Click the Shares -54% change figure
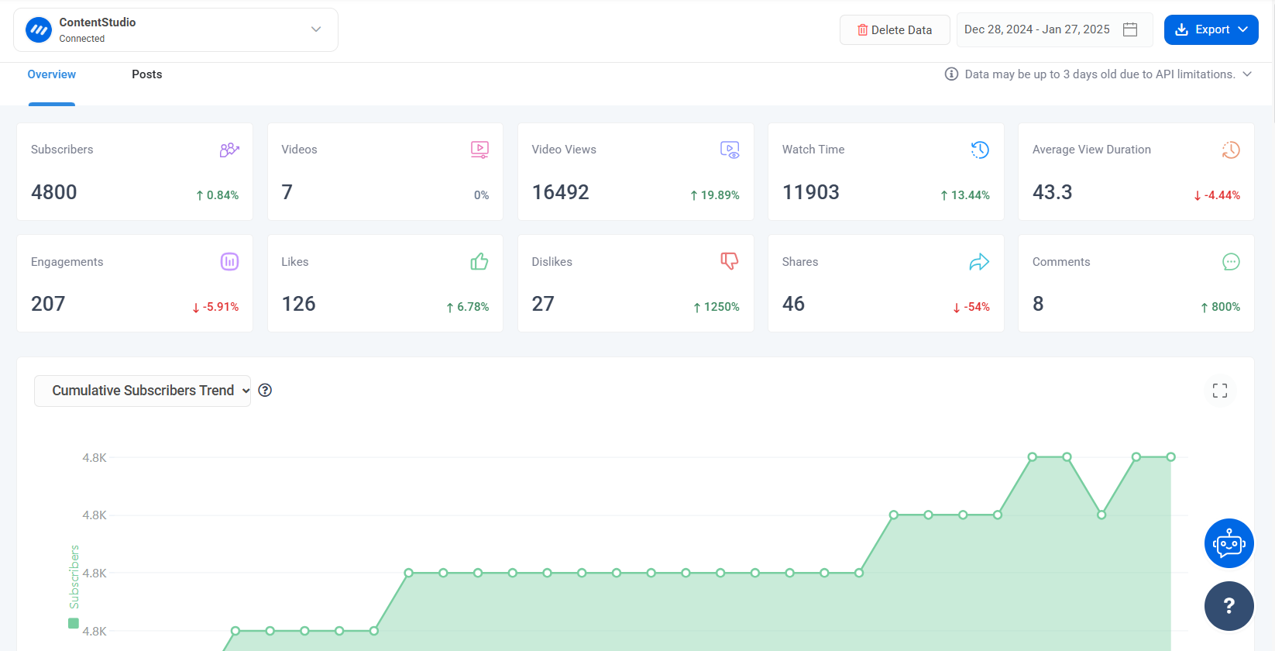 pyautogui.click(x=971, y=307)
